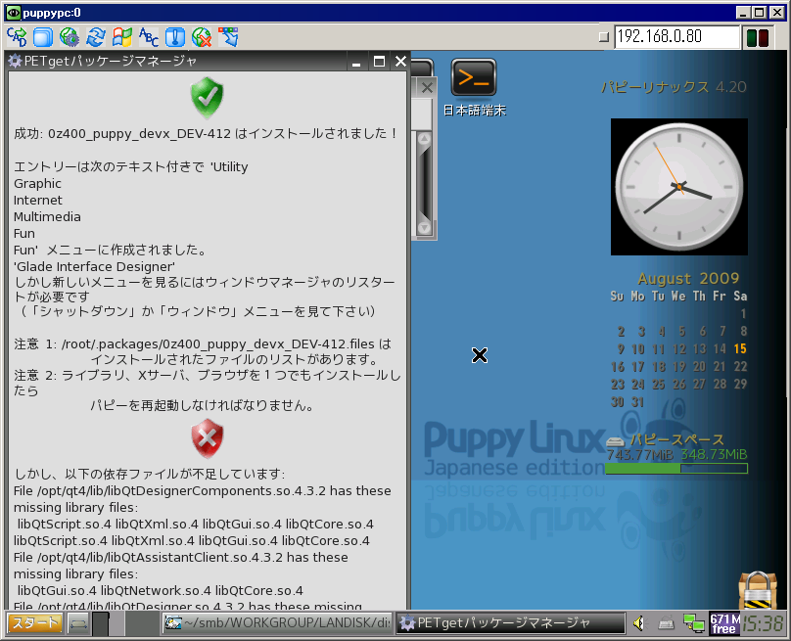
Task: Click the globe with red X icon
Action: click(x=202, y=37)
